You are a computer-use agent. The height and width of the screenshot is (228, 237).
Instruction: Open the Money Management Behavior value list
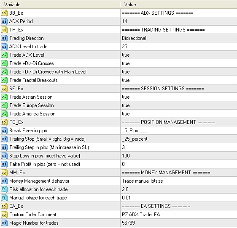coord(179,181)
